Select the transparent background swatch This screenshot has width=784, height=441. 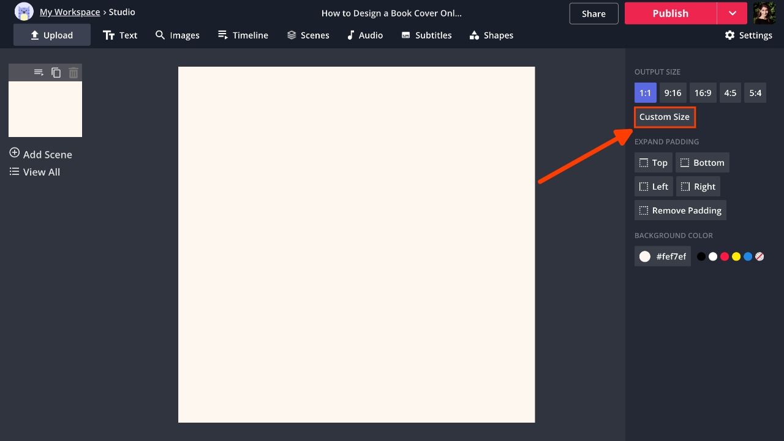pos(759,257)
